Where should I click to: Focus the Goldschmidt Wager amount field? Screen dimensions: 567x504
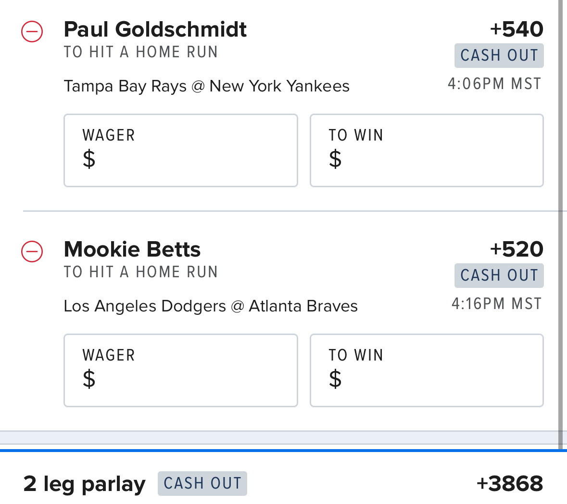pyautogui.click(x=181, y=150)
